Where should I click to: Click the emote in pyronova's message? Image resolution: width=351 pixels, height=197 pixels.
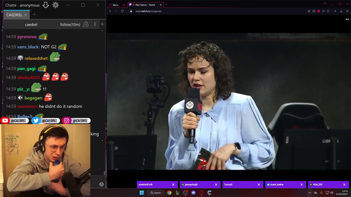[x=43, y=37]
